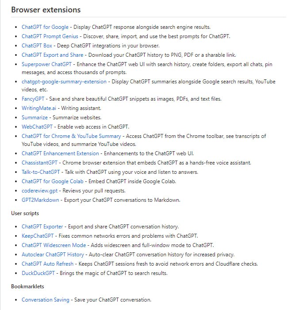
Task: Open ChatGPT for Chrome & YouTube Summary
Action: [71, 136]
